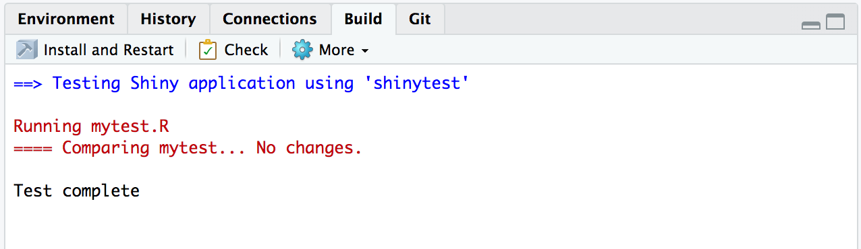Click the Install and Restart text button

pos(109,50)
